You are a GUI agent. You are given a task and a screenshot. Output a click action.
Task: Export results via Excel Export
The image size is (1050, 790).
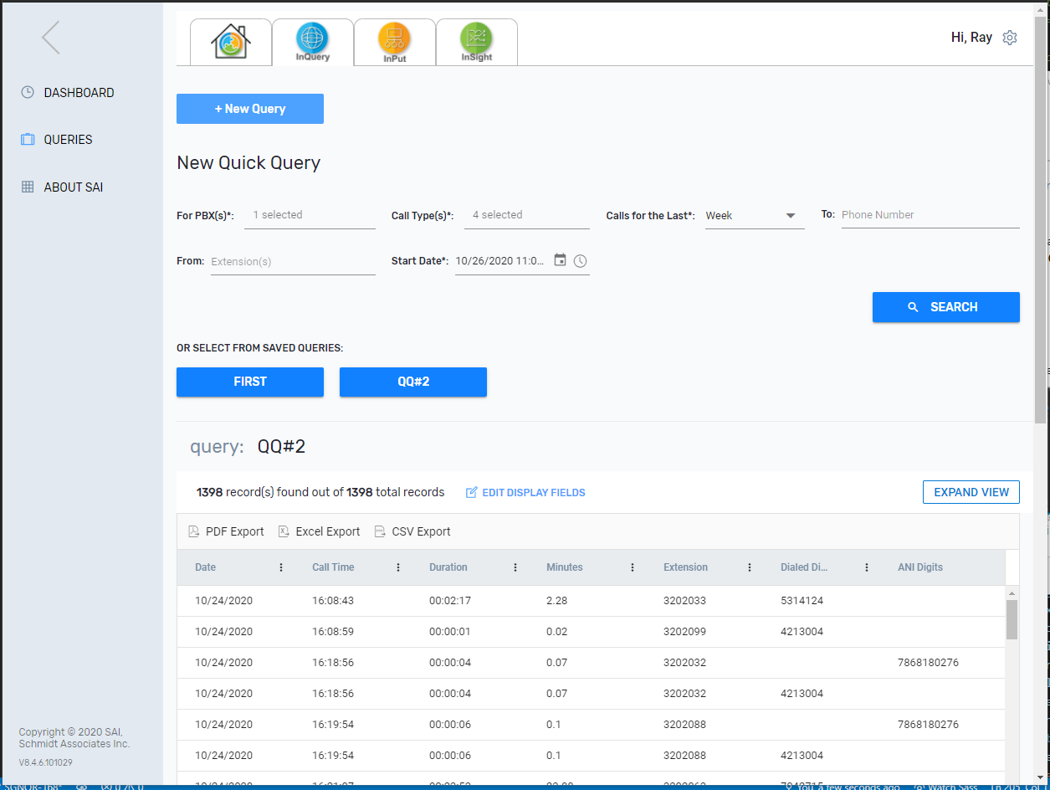[x=319, y=531]
